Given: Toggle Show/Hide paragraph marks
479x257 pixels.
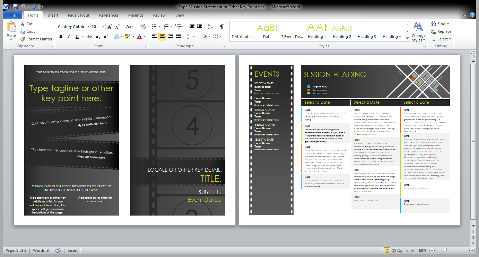Looking at the screenshot, I should pyautogui.click(x=221, y=26).
